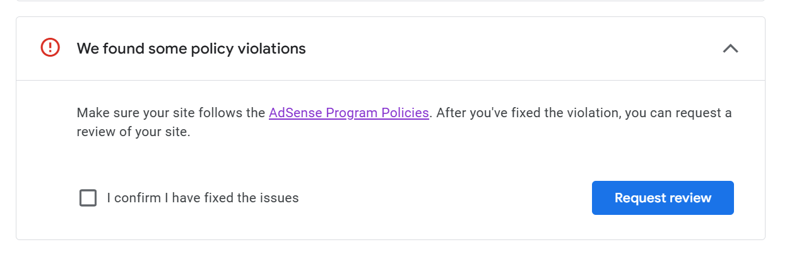This screenshot has height=259, width=787.
Task: Click the word "Program" in the policies link
Action: pos(350,113)
